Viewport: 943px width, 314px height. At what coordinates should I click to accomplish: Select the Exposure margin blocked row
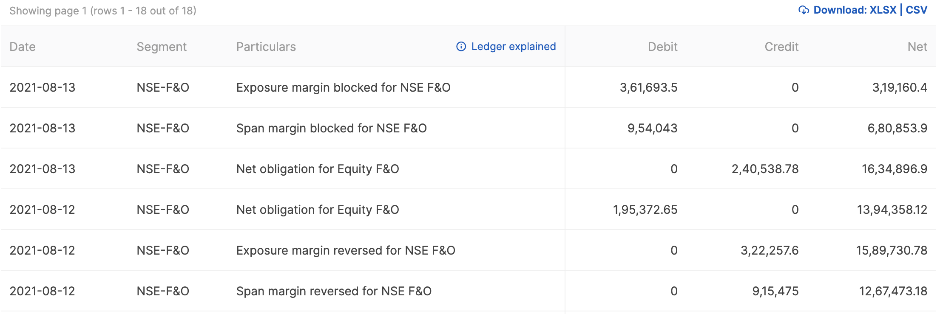(x=469, y=87)
